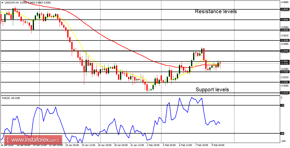Click the '19 Jan 12:00' time label
Screen dimensions: 290x148
coord(40,145)
